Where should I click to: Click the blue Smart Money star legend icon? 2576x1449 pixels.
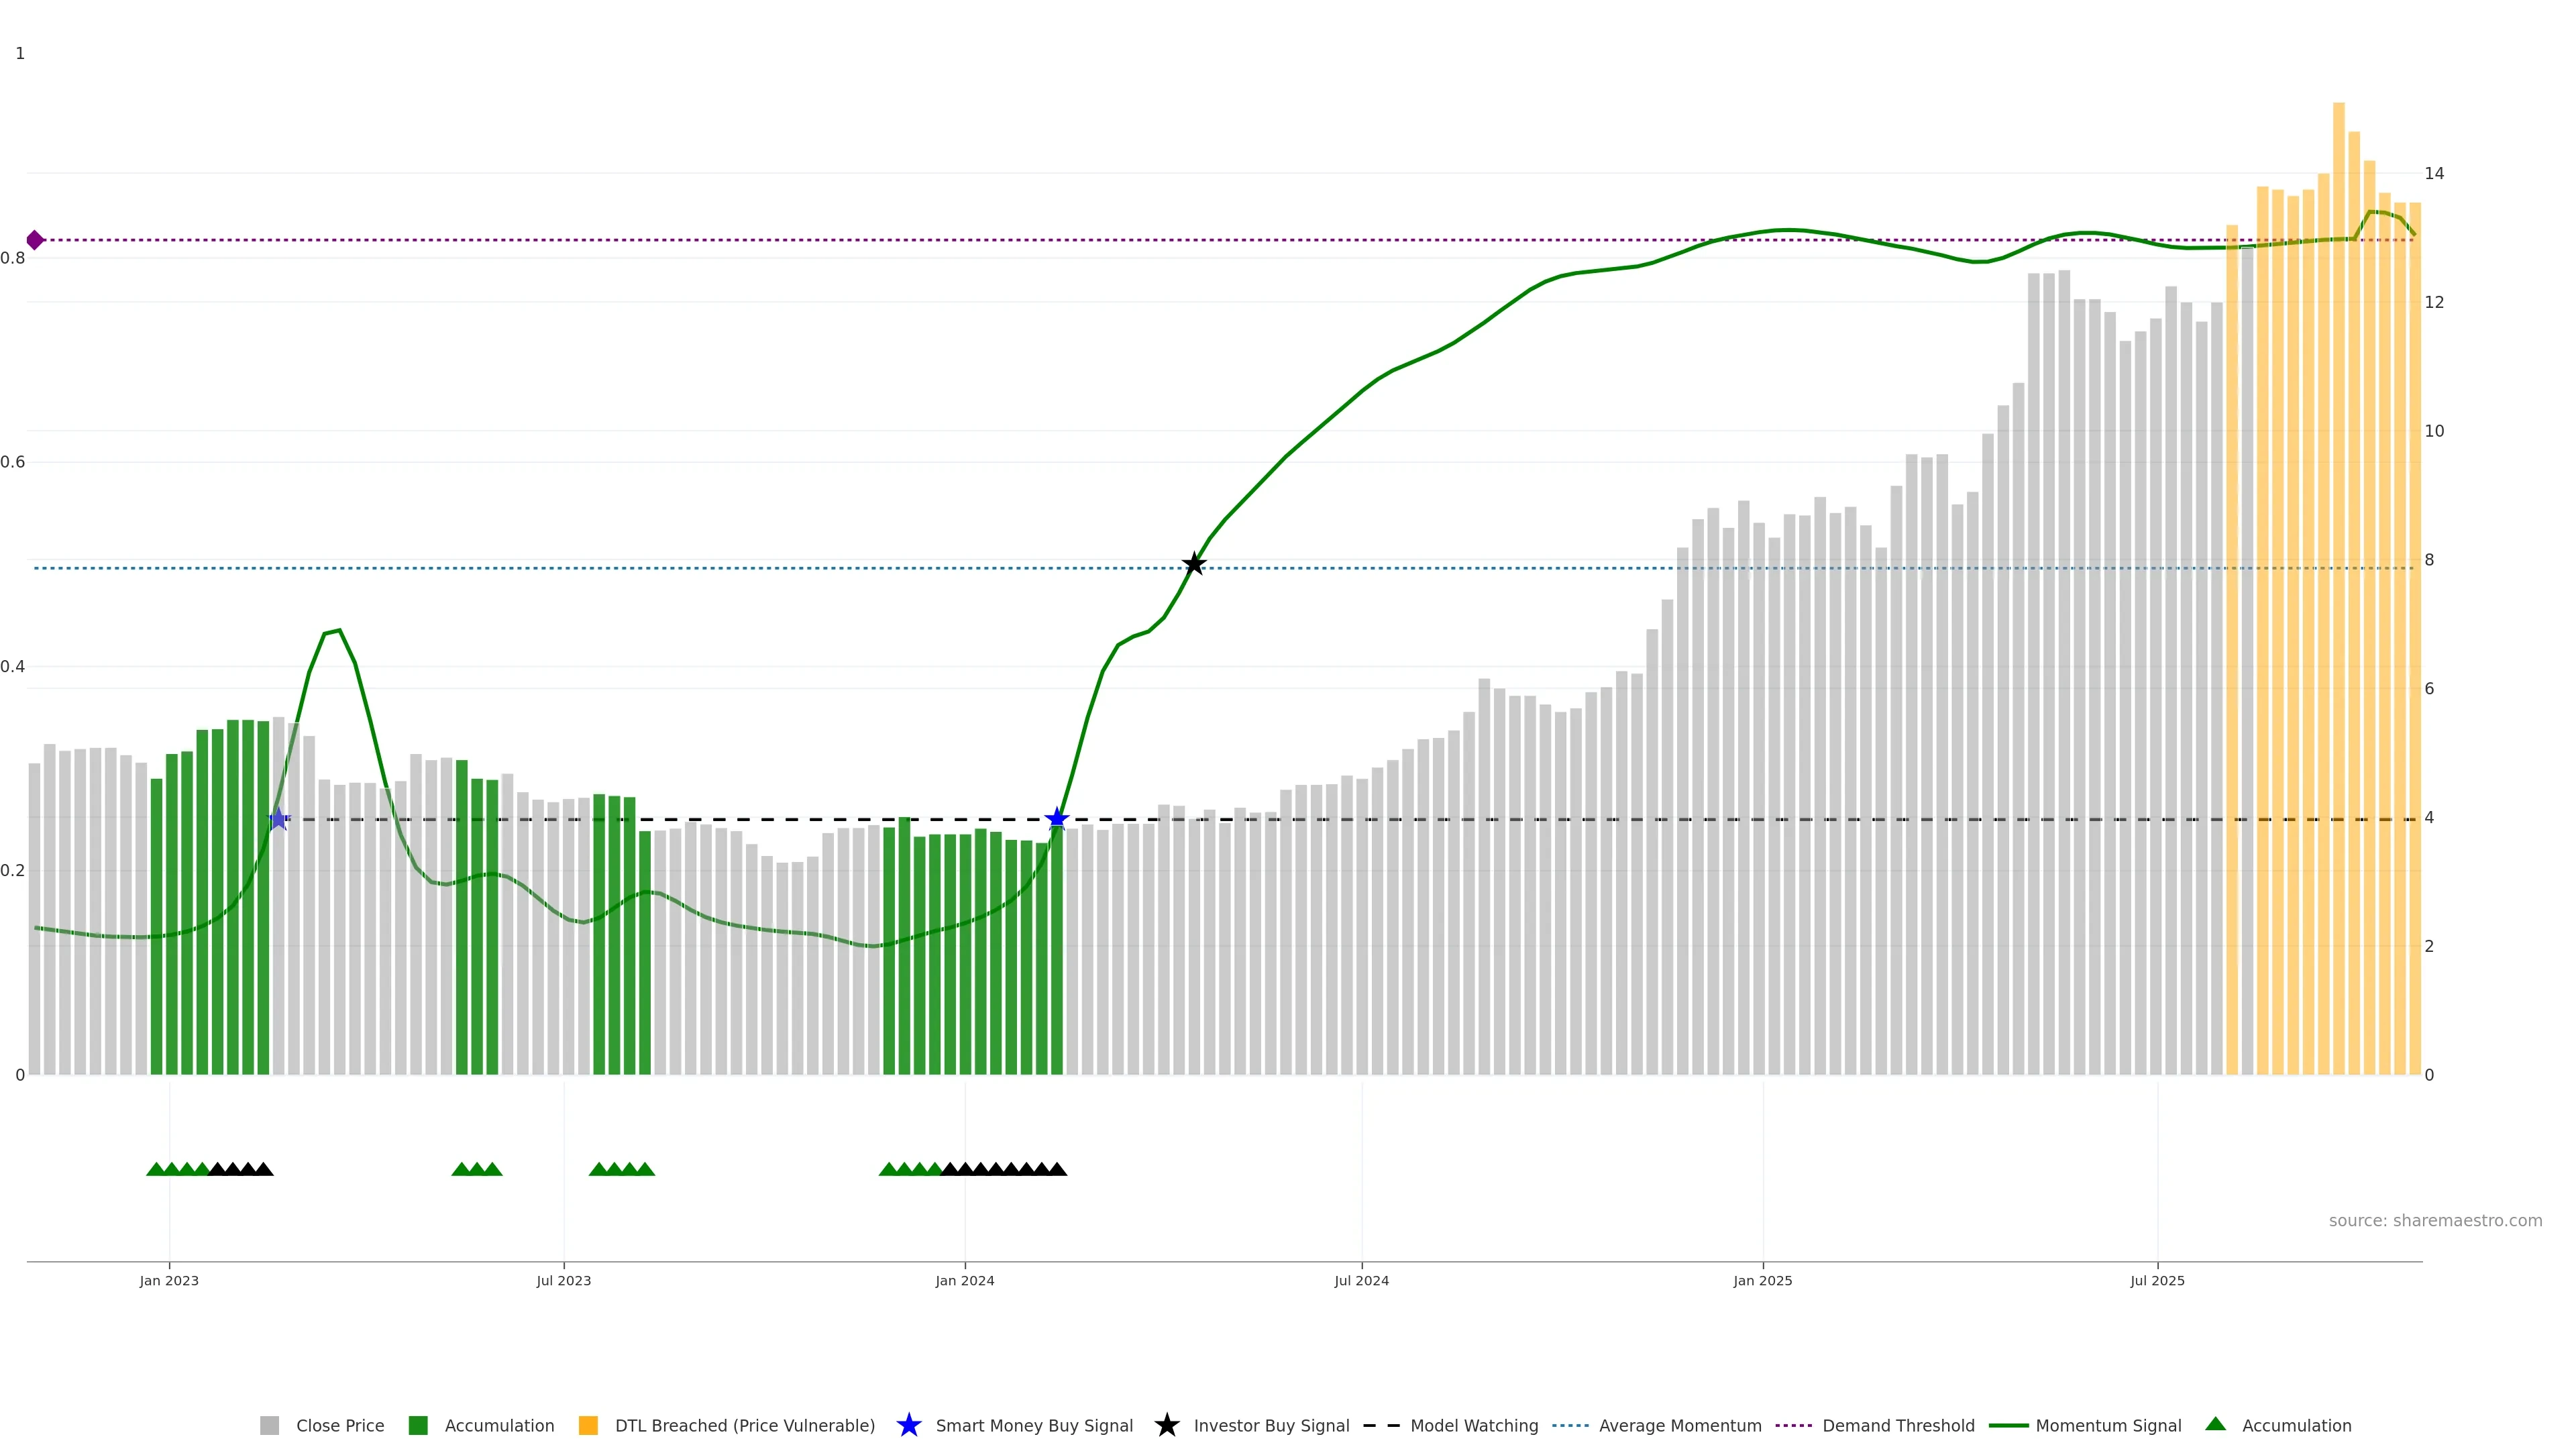[908, 1425]
